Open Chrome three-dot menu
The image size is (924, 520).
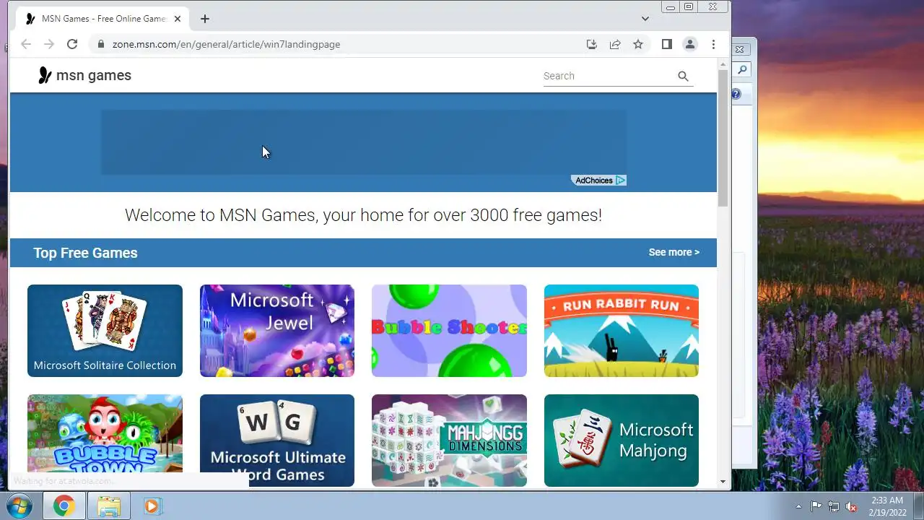coord(713,44)
